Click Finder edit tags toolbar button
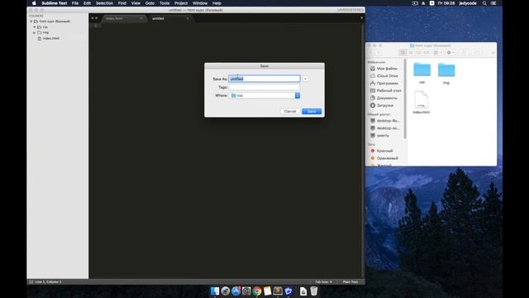Screen dimensions: 529x298 (477, 52)
